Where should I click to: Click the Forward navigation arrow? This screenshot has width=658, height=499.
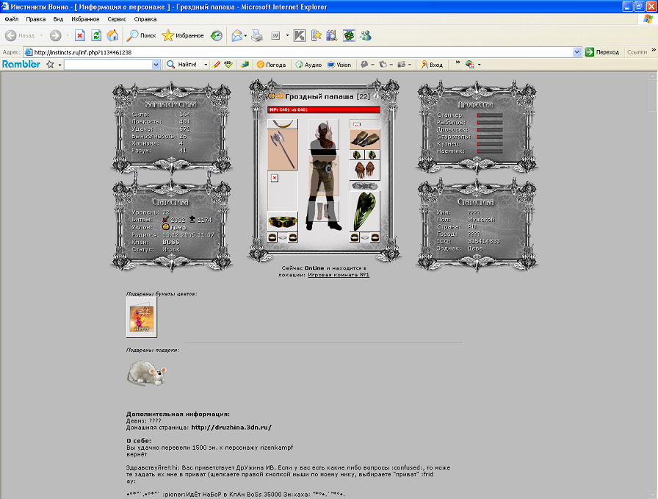tap(55, 36)
